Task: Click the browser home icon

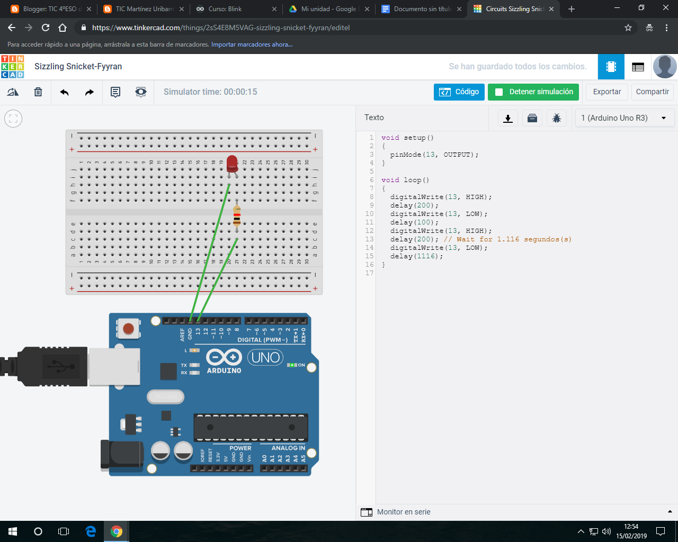Action: click(63, 28)
